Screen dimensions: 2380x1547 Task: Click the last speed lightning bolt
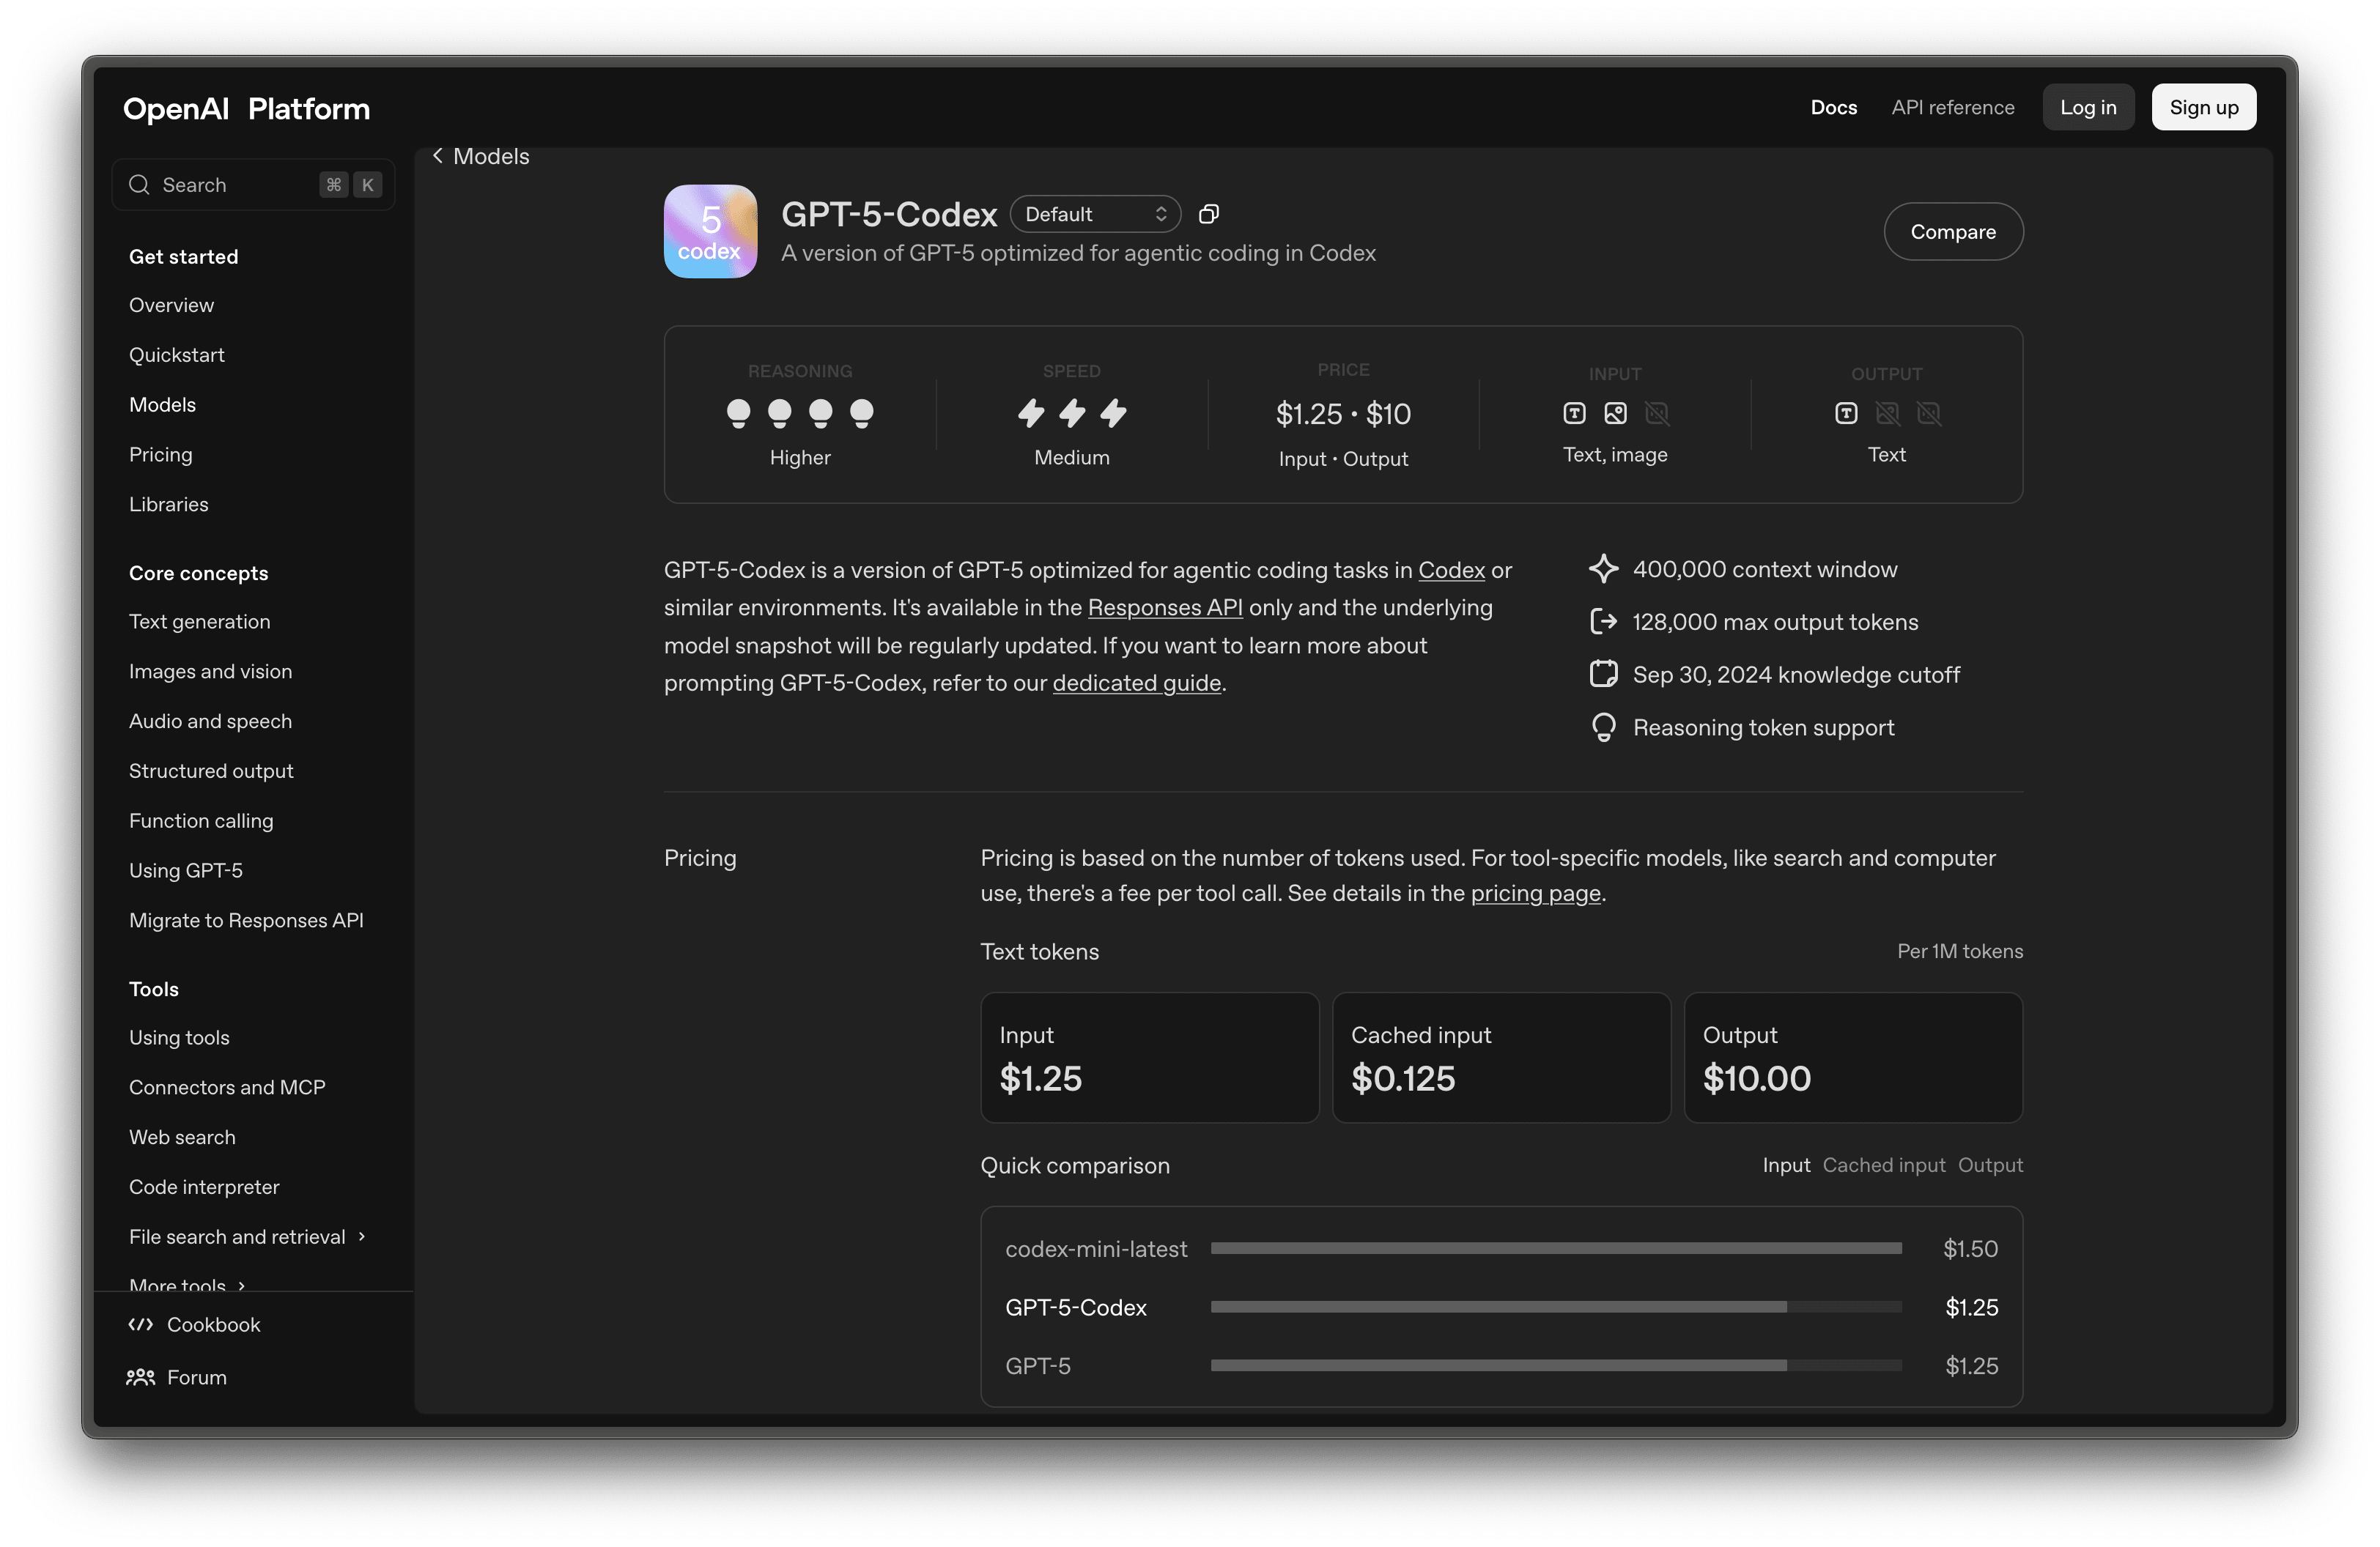click(x=1113, y=412)
